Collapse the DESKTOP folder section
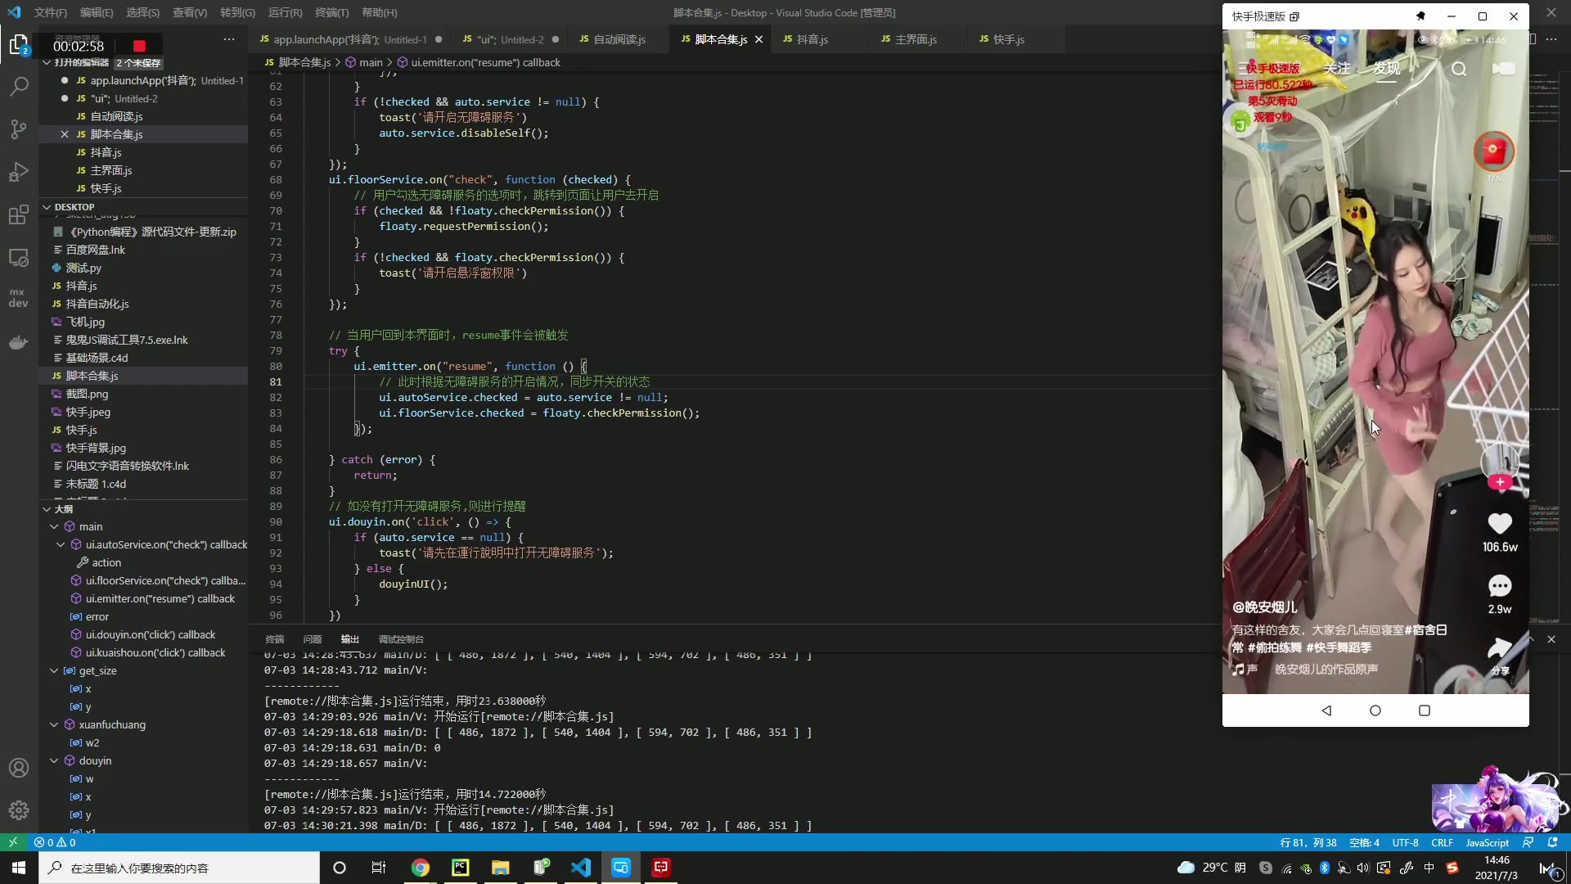The height and width of the screenshot is (884, 1571). (47, 207)
